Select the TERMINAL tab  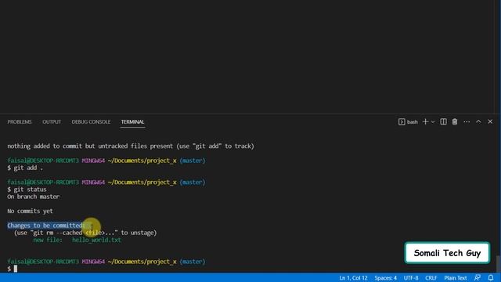pos(132,122)
